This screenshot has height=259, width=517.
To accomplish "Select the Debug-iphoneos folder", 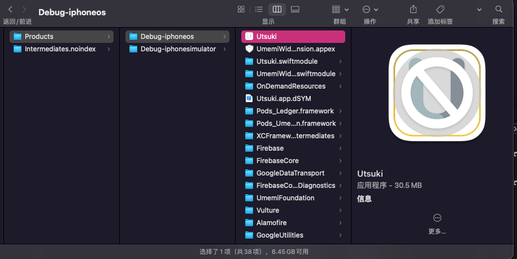I will click(x=177, y=37).
